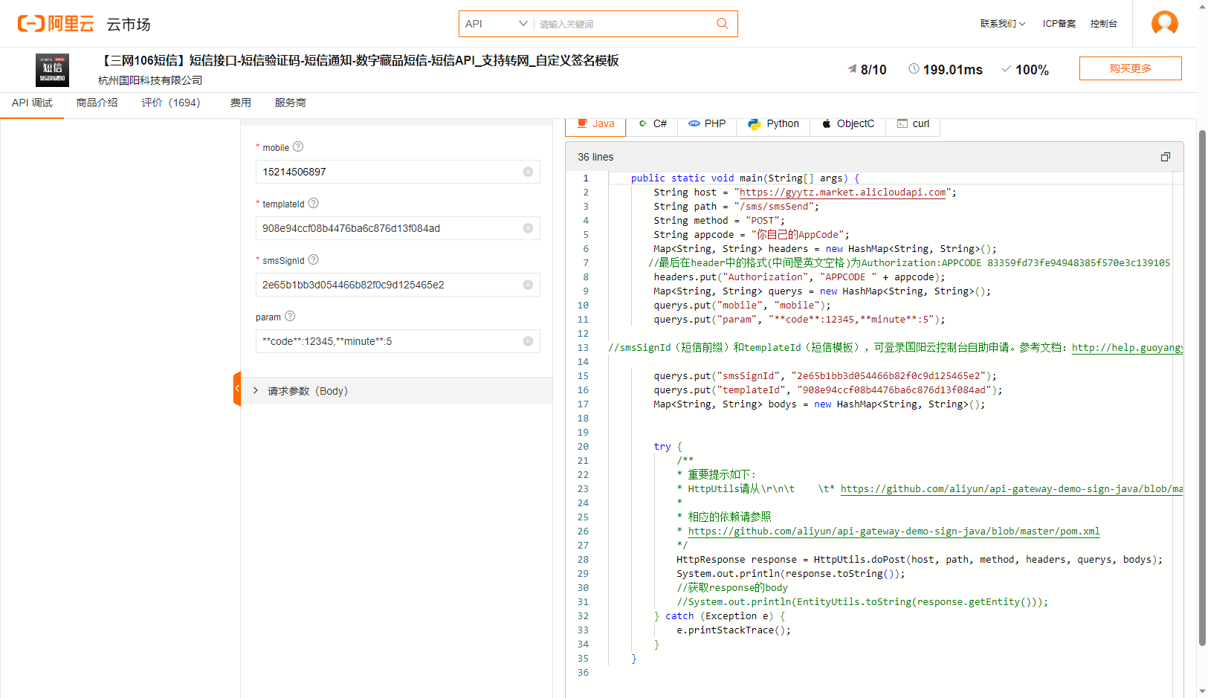Click the Alibaba Cloud logo
Viewport: 1208px width, 698px height.
click(x=56, y=24)
